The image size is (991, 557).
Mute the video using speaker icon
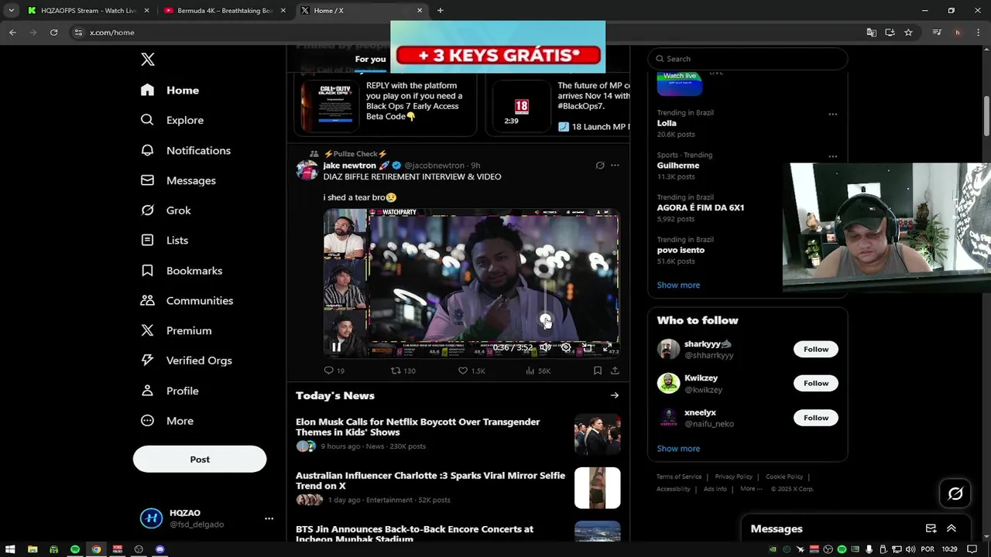545,347
